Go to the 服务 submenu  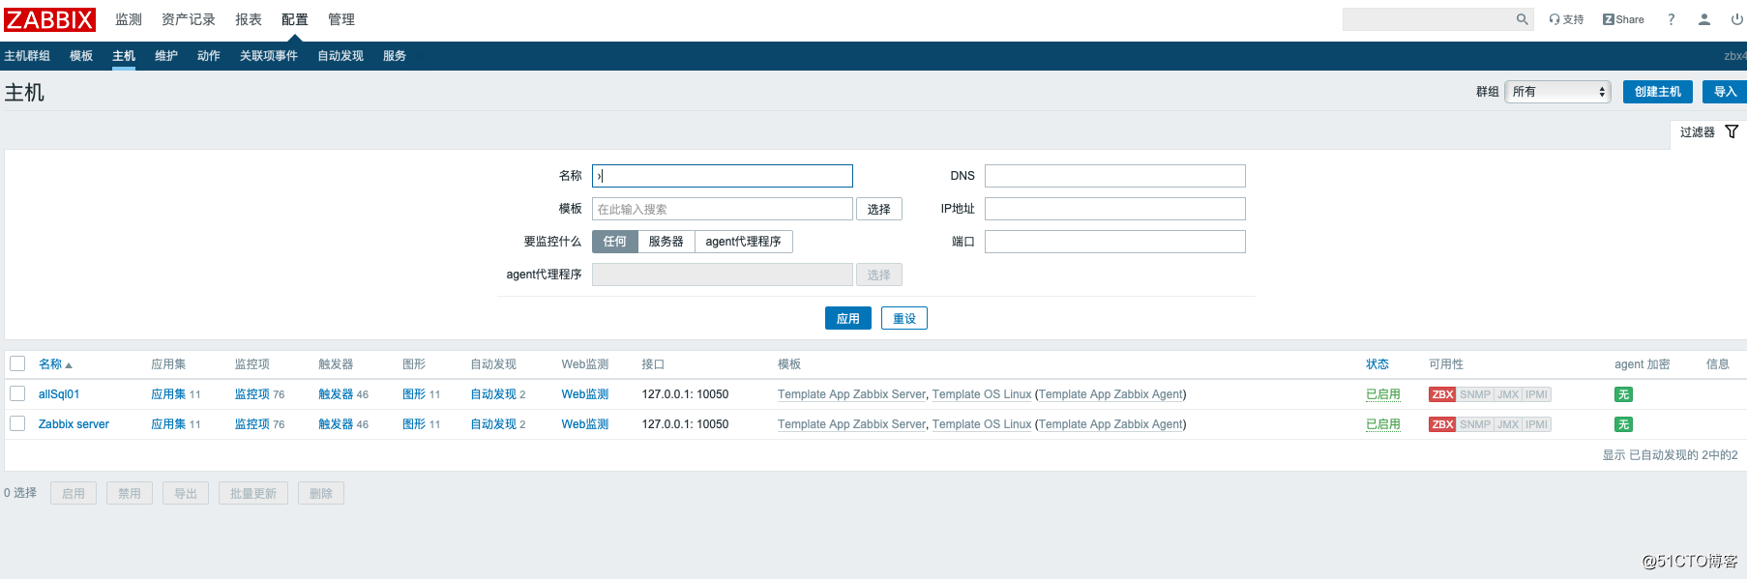395,56
